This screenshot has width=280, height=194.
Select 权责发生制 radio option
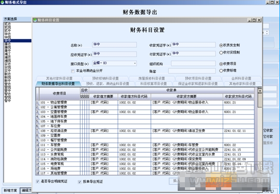(x=221, y=45)
